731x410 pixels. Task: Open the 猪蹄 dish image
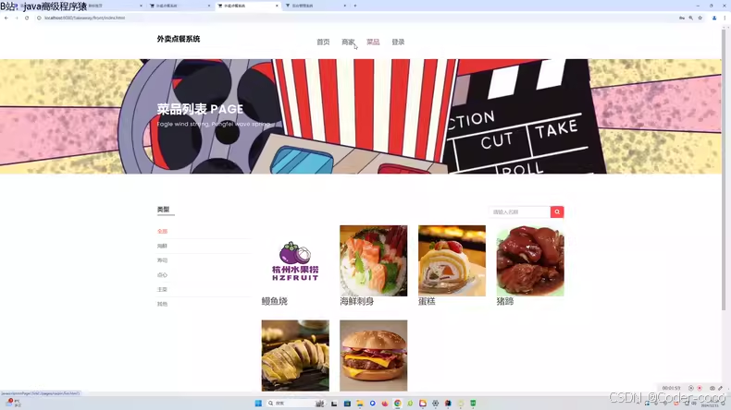tap(530, 260)
